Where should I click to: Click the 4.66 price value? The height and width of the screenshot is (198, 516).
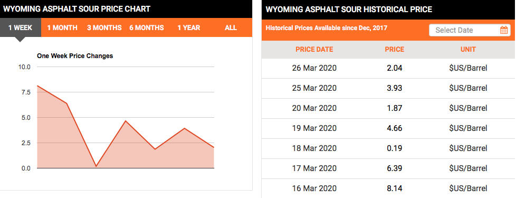[395, 128]
